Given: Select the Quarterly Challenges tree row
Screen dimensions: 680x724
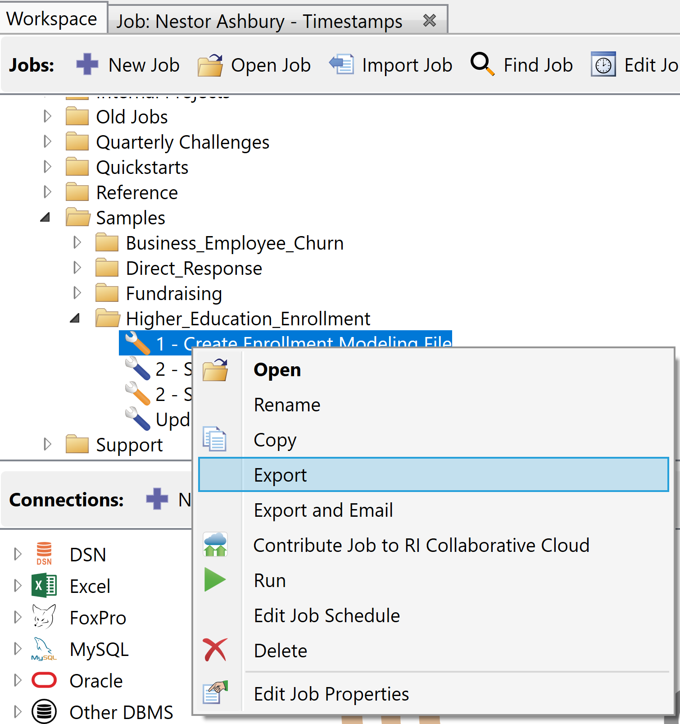Looking at the screenshot, I should click(182, 142).
